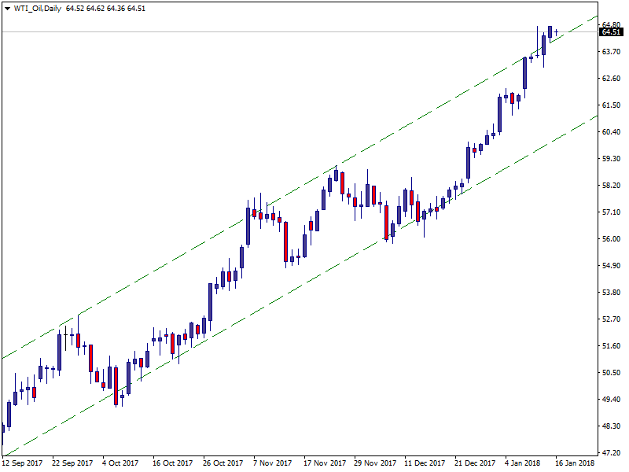Viewport: 629px width, 472px height.
Task: Click the gray horizontal current price line
Action: (236, 32)
